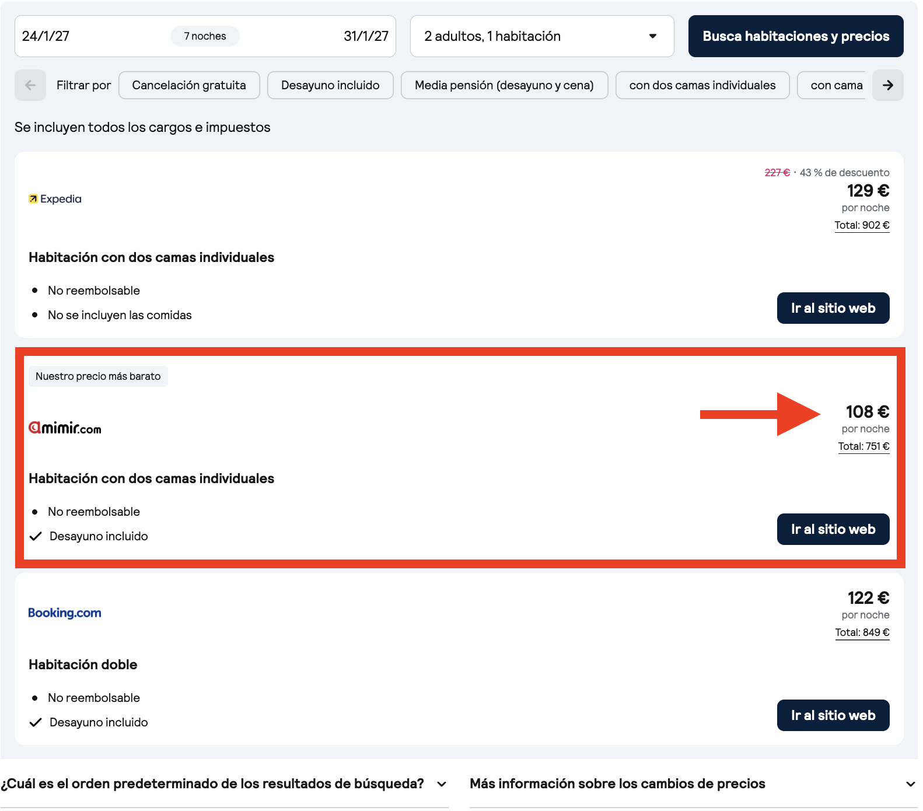Viewport: 923px width, 811px height.
Task: Click the 129 € price
Action: tap(868, 191)
